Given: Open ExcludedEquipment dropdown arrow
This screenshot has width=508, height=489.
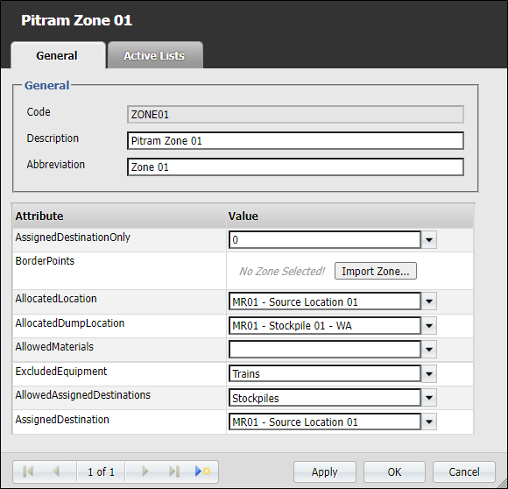Looking at the screenshot, I should 429,373.
